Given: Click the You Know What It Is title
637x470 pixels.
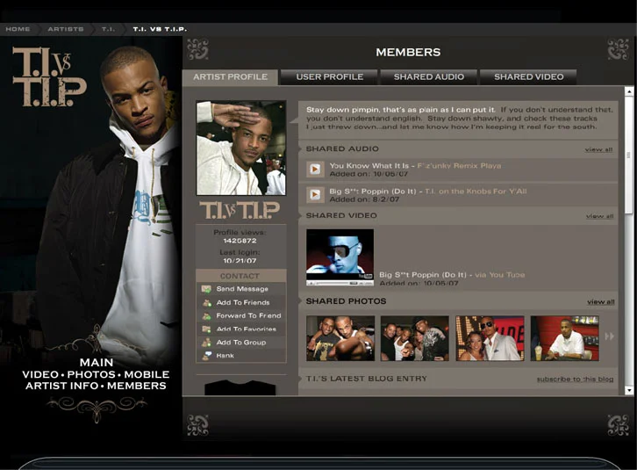Looking at the screenshot, I should pyautogui.click(x=369, y=166).
